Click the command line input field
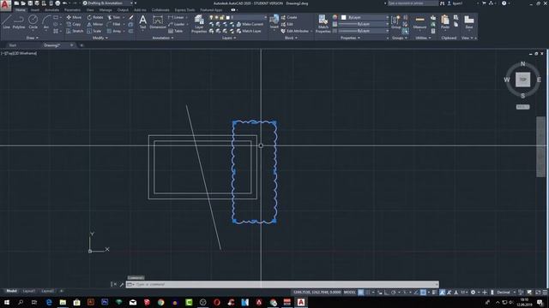The image size is (549, 308). (x=282, y=284)
